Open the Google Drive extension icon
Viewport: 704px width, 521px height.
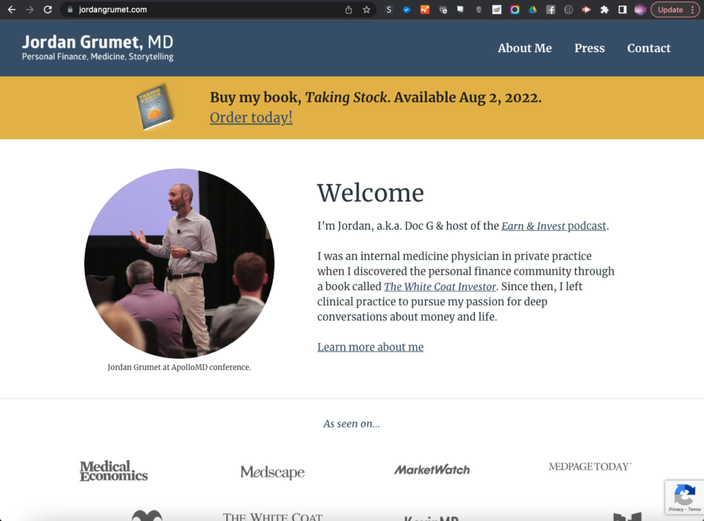[533, 10]
